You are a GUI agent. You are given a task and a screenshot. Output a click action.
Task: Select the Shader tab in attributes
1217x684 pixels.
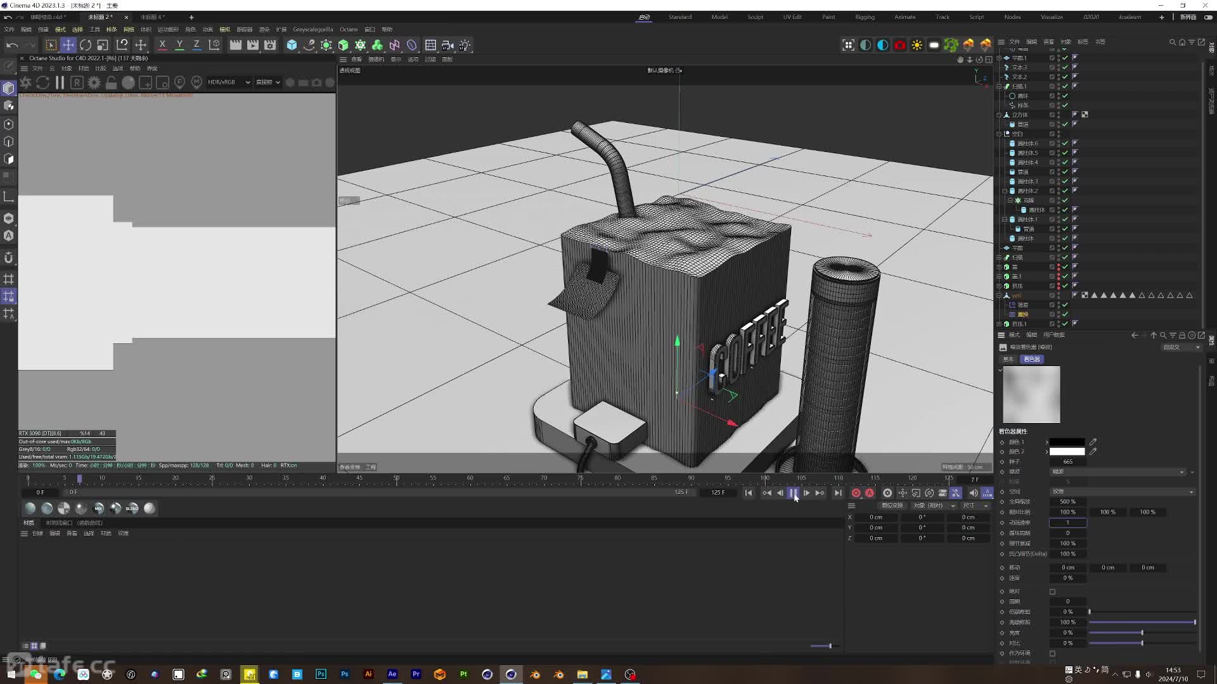[x=1031, y=359]
